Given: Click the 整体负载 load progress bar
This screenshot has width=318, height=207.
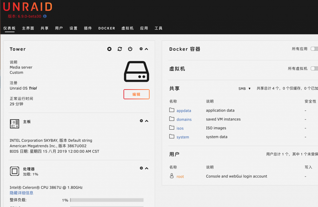Looking at the screenshot, I should click(107, 200).
